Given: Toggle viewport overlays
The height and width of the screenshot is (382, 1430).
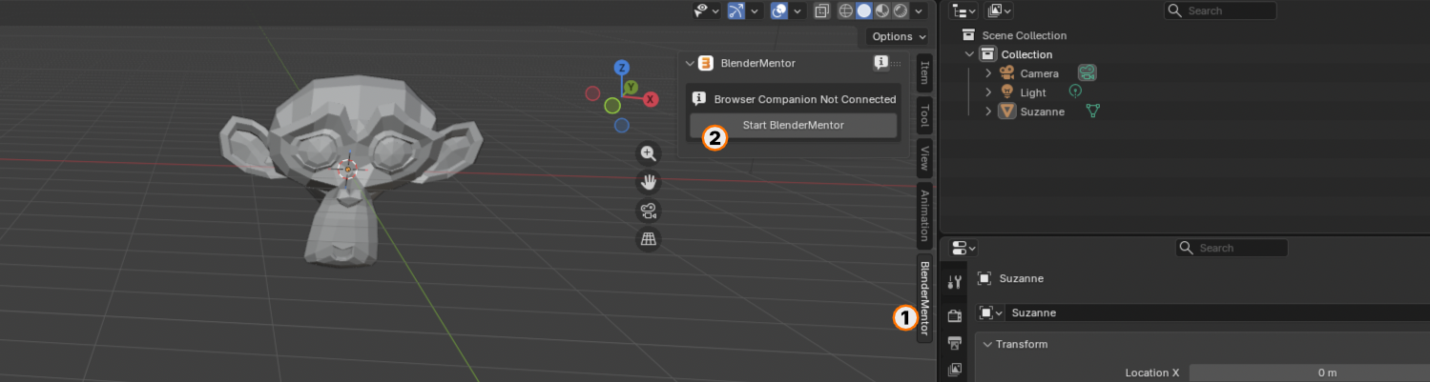Looking at the screenshot, I should click(x=778, y=10).
